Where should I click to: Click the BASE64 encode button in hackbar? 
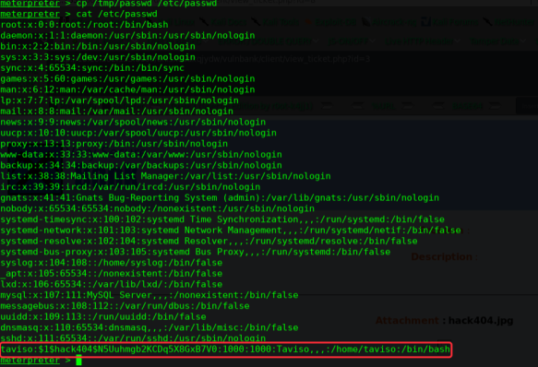click(468, 106)
